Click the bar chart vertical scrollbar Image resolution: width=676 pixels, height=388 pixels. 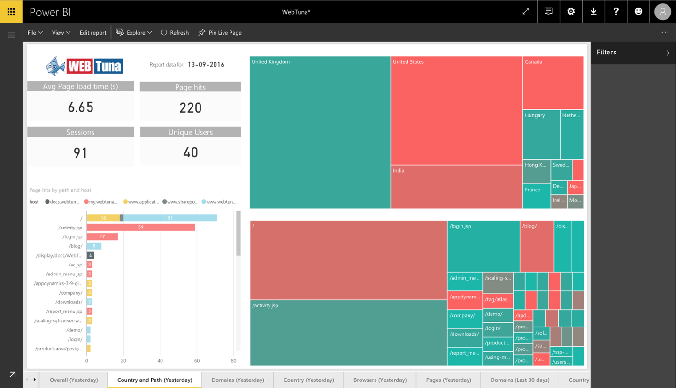pos(238,233)
